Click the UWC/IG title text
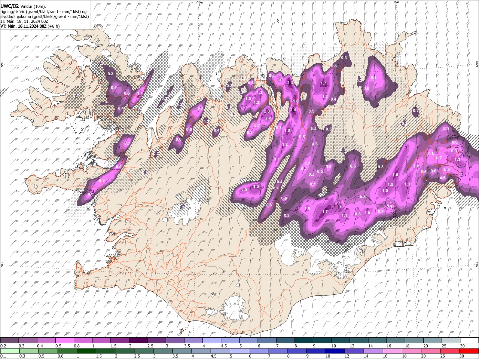This screenshot has width=479, height=359. tap(9, 6)
